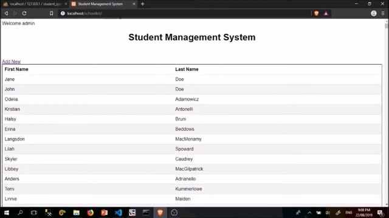
Task: Open PowerPoint from the taskbar
Action: pos(105,213)
